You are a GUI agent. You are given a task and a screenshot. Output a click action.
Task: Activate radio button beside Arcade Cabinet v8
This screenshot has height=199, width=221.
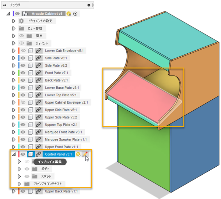[x=76, y=14]
